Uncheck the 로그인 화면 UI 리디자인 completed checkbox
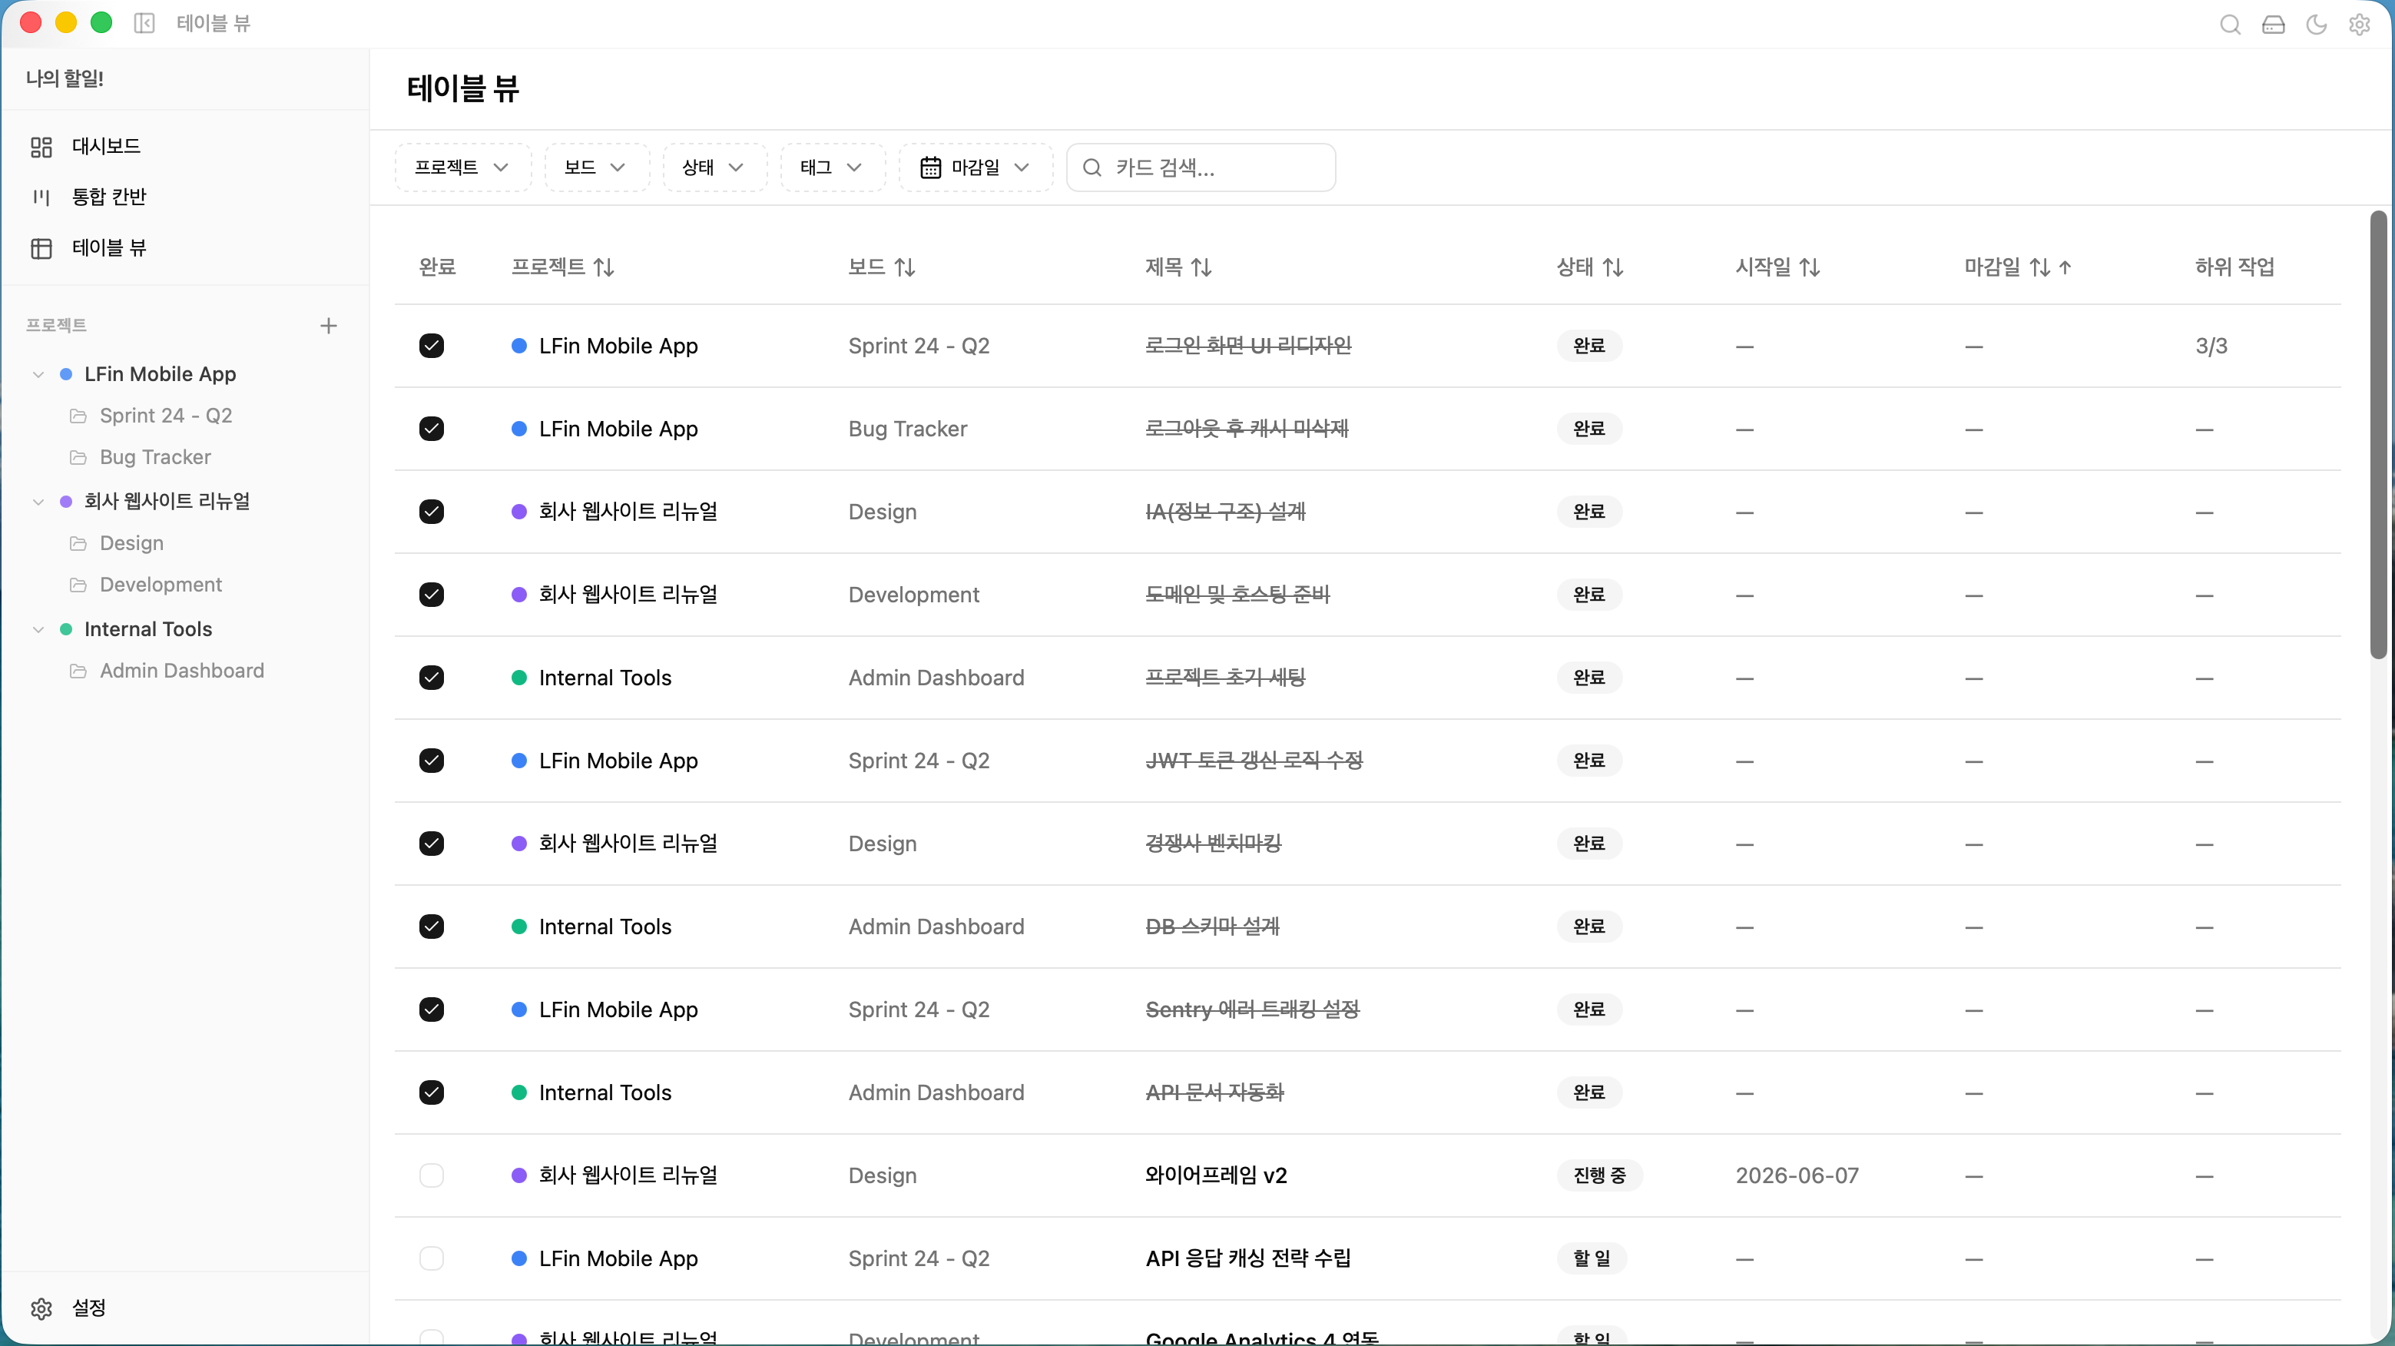 [x=432, y=346]
